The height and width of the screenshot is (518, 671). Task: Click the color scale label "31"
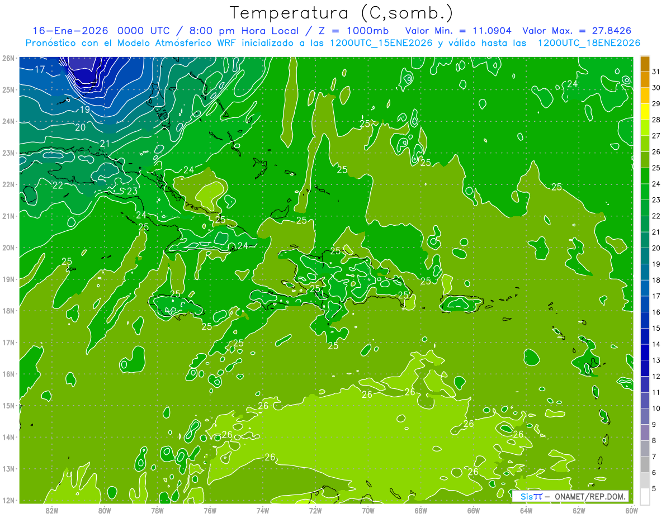pyautogui.click(x=656, y=72)
